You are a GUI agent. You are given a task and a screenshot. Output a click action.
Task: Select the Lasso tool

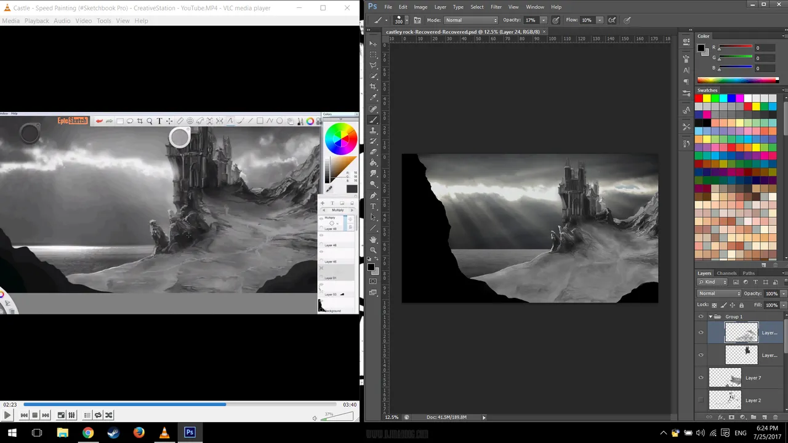point(373,64)
